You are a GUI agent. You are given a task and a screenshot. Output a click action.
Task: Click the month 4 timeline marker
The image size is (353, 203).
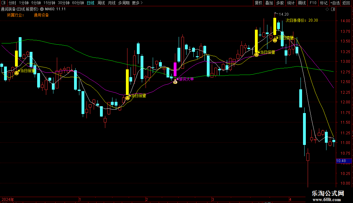tap(290, 199)
